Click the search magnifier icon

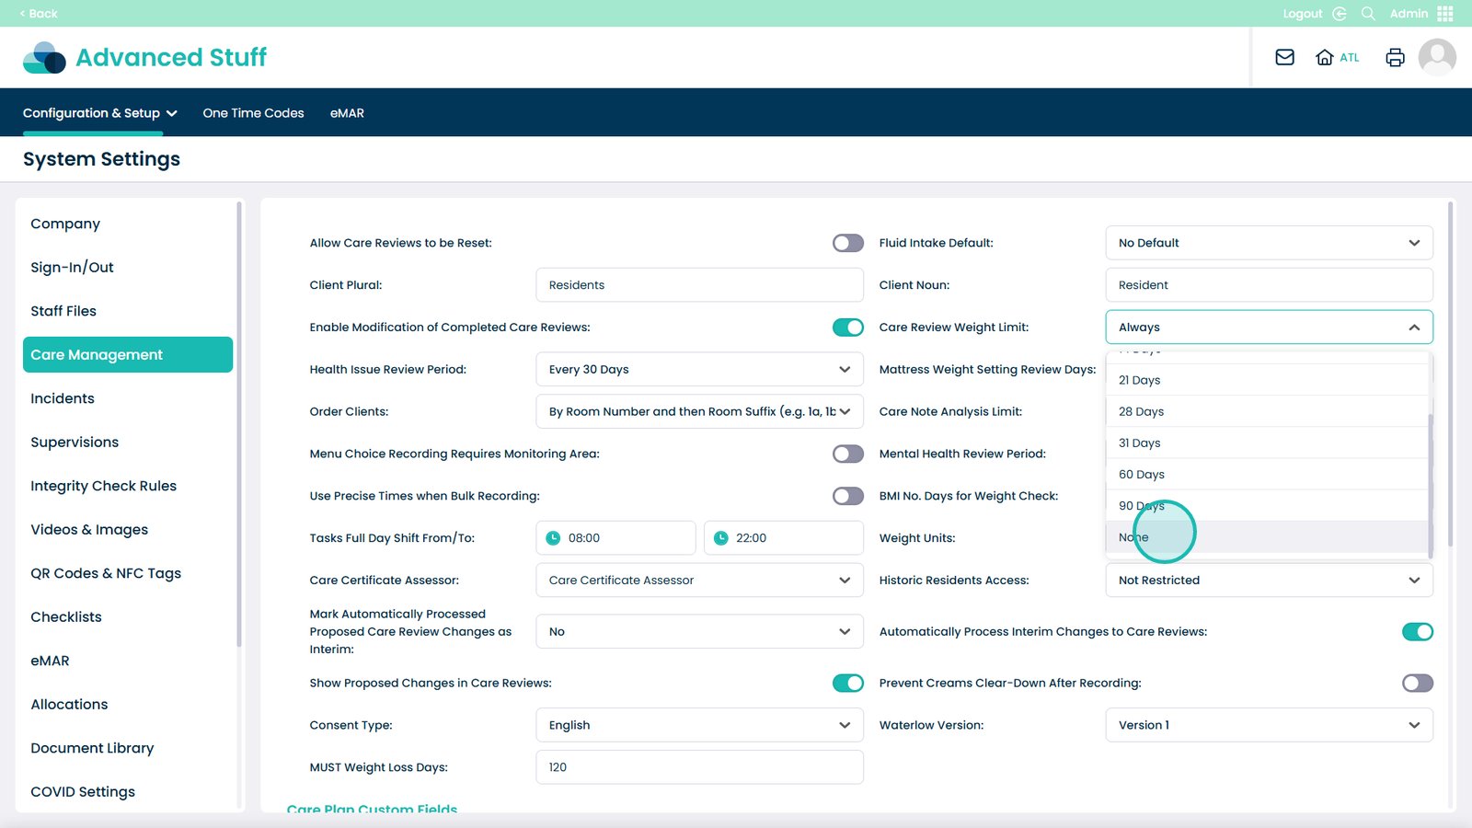[1368, 14]
